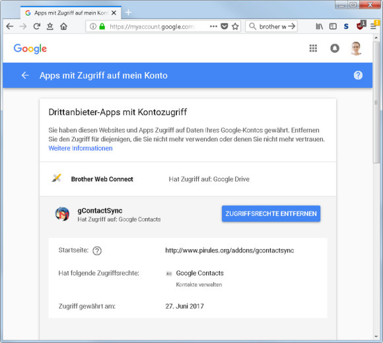Screen dimensions: 383x343
Task: Open the Firefox library icon
Action: pyautogui.click(x=319, y=26)
